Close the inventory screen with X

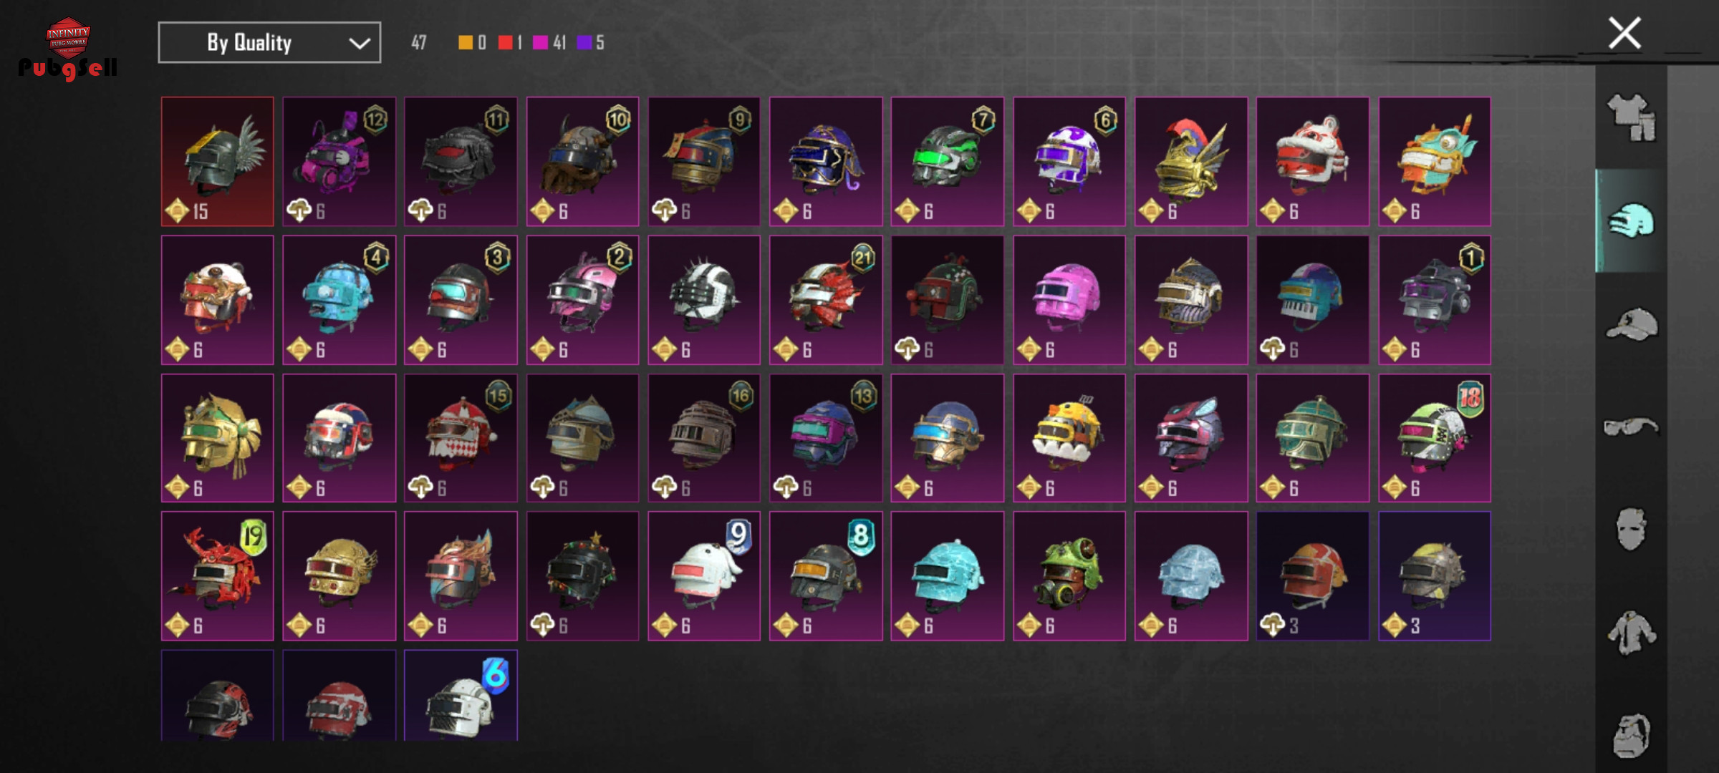click(x=1624, y=33)
